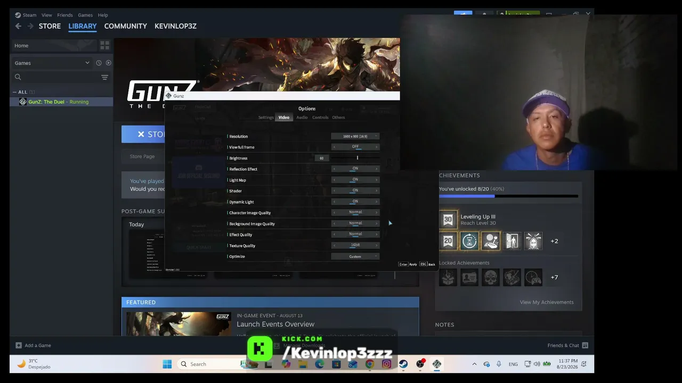Turn Reflection Effect off using right arrow
This screenshot has height=383, width=682.
click(x=377, y=169)
